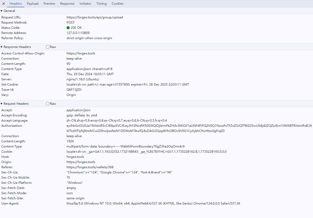This screenshot has height=218, width=313.
Task: Click the Access-Control-Allow-Origin value
Action: pyautogui.click(x=81, y=53)
